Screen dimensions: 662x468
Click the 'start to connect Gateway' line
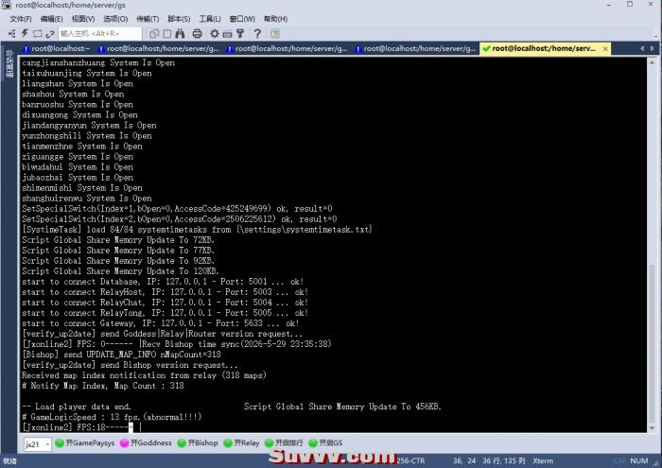click(161, 323)
